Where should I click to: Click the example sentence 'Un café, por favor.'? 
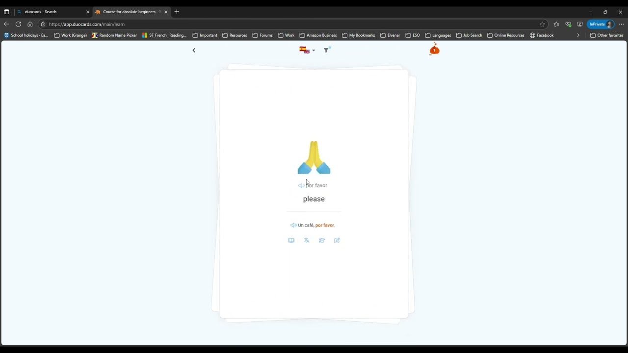tap(316, 225)
